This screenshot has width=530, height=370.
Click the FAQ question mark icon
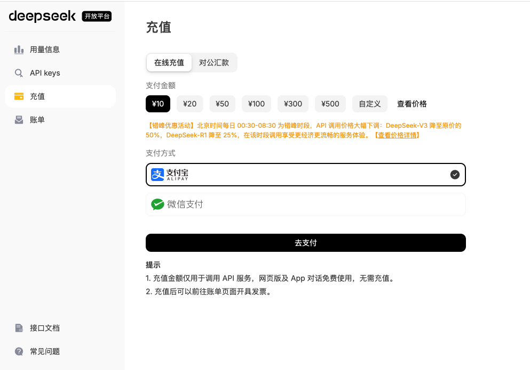(19, 351)
